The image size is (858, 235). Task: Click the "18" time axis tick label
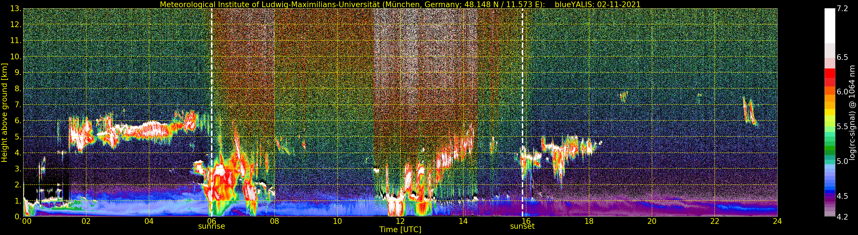coord(589,221)
